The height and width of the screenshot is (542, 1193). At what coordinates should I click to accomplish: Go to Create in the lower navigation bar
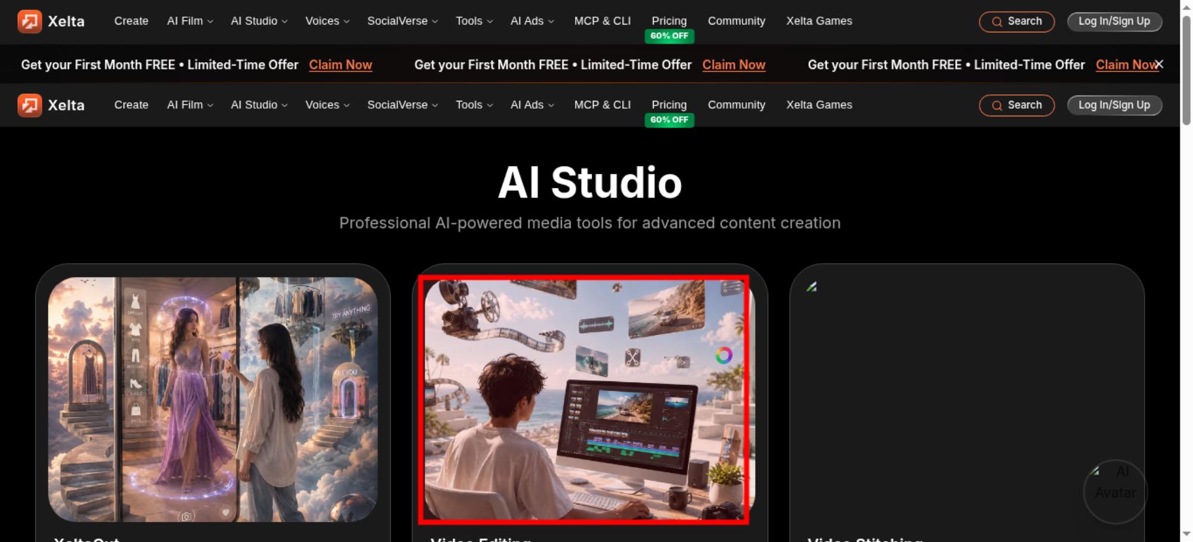(131, 105)
